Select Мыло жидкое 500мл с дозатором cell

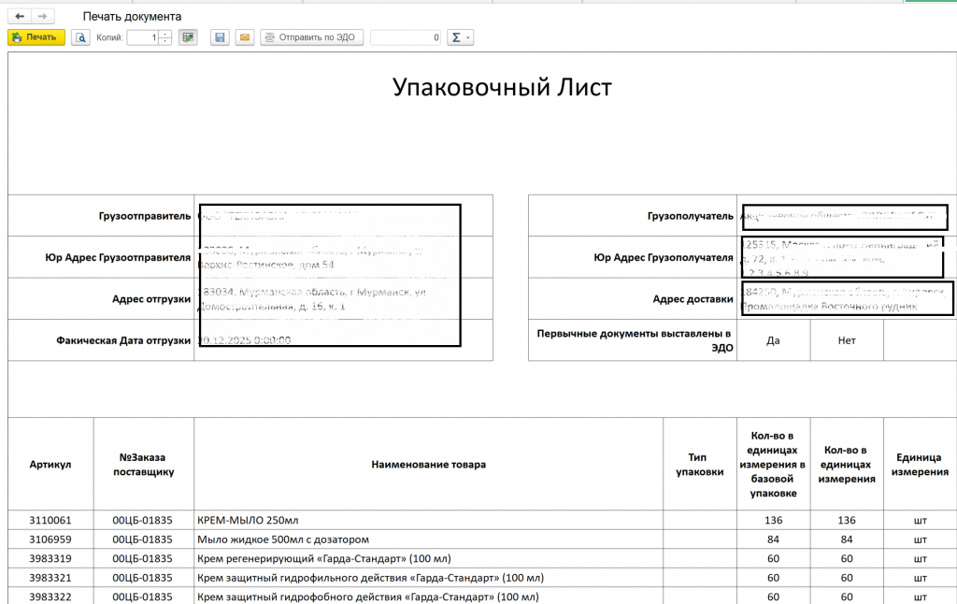428,539
